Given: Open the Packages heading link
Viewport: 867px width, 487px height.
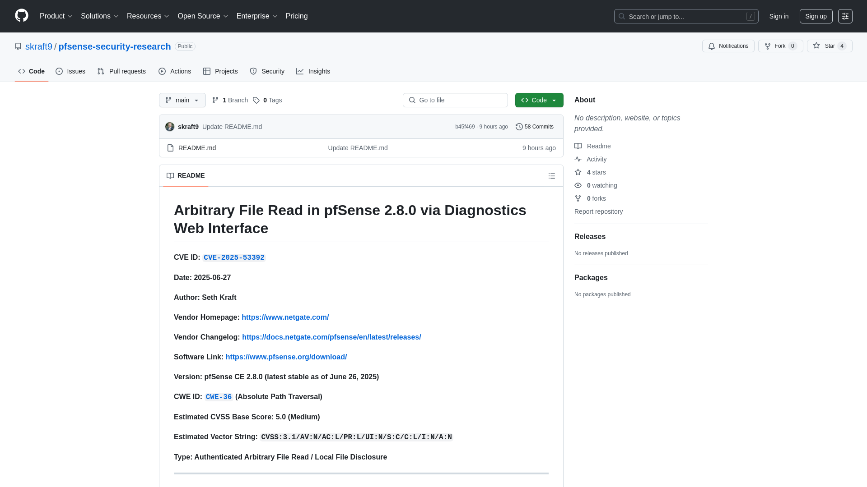Looking at the screenshot, I should (591, 278).
